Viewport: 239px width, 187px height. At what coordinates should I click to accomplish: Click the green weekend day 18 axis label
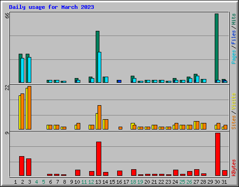pyautogui.click(x=133, y=182)
